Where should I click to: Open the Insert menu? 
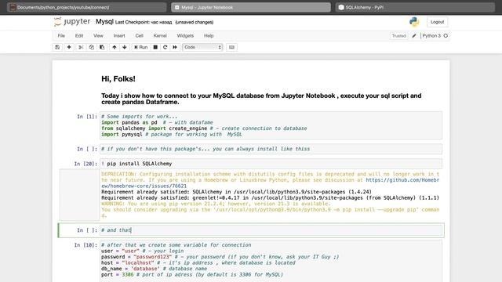[119, 36]
